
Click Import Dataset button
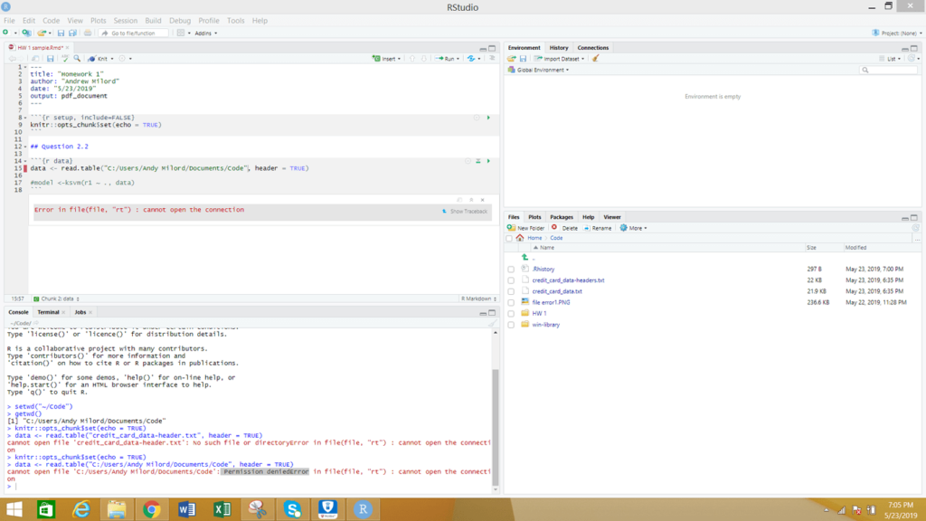tap(559, 59)
